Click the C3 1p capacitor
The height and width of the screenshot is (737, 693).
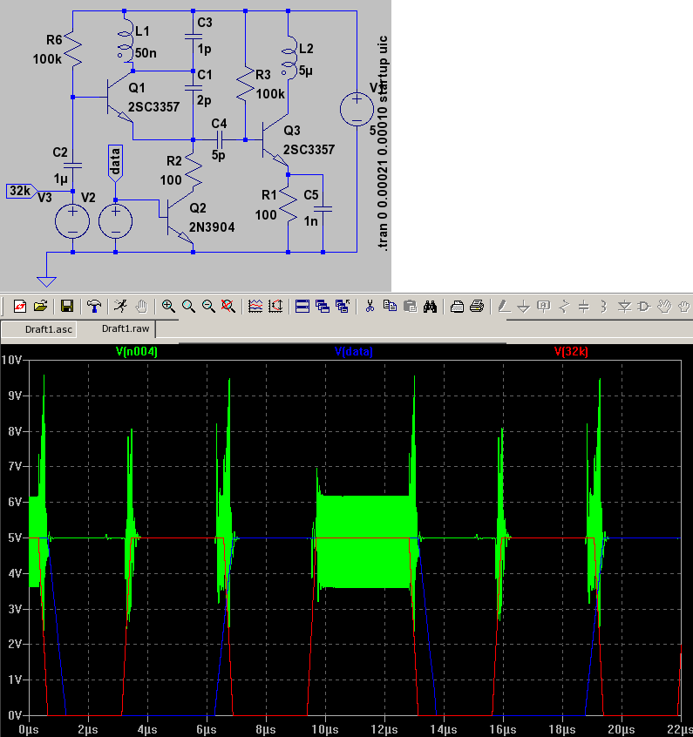[193, 35]
